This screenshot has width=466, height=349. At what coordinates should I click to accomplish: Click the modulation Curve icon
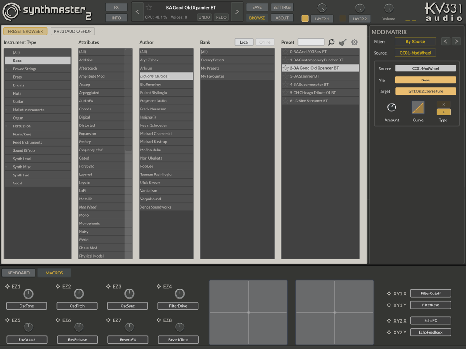417,108
